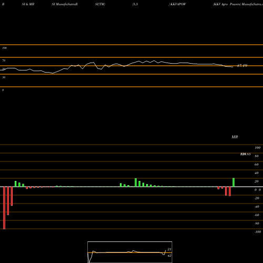263x263 pixels.
Task: Click the value 42 in mini chart
Action: [x=169, y=256]
